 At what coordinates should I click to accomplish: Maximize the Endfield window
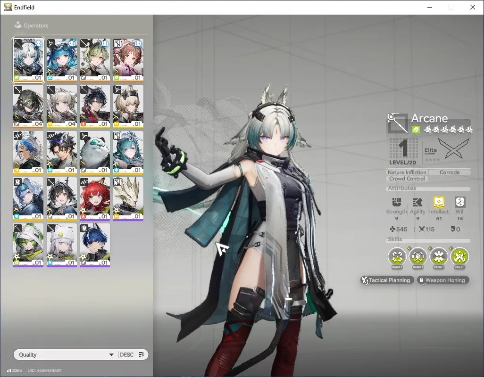451,7
